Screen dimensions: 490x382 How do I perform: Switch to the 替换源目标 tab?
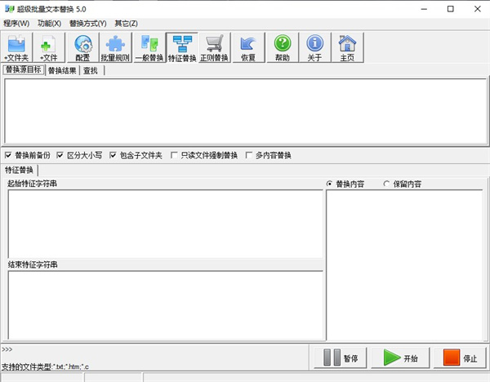click(24, 69)
